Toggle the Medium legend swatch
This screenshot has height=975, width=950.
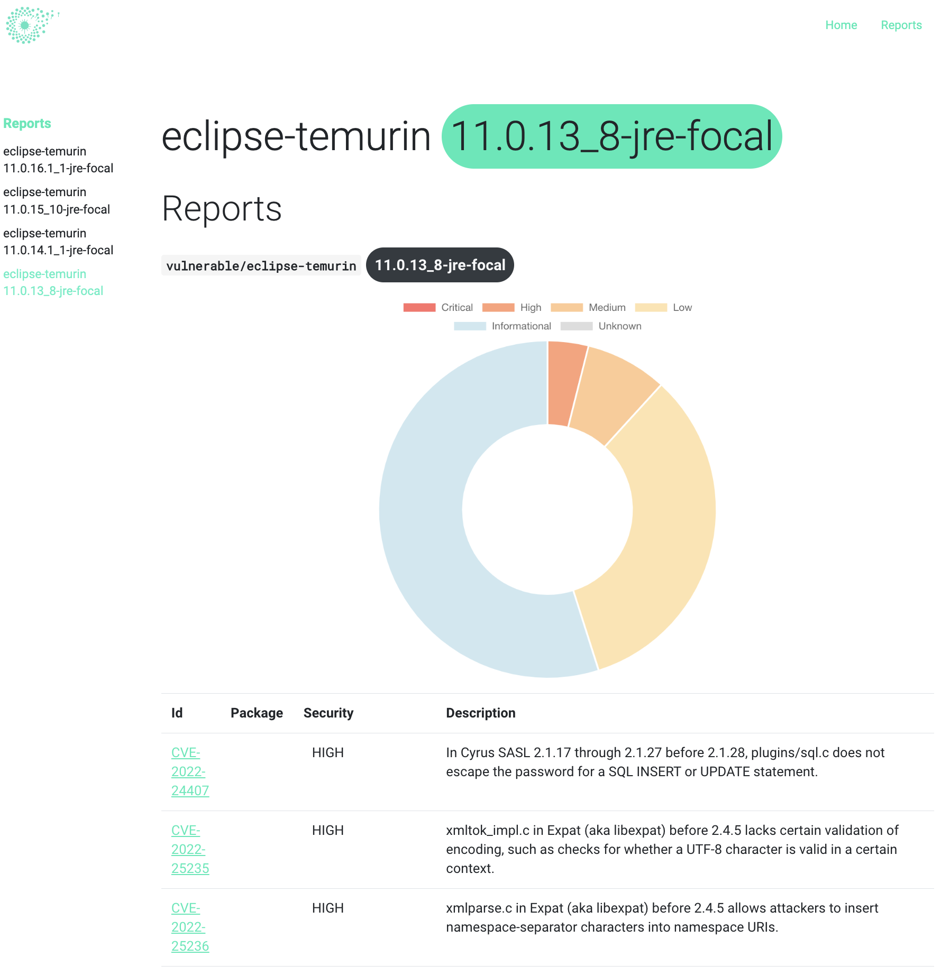pyautogui.click(x=567, y=307)
